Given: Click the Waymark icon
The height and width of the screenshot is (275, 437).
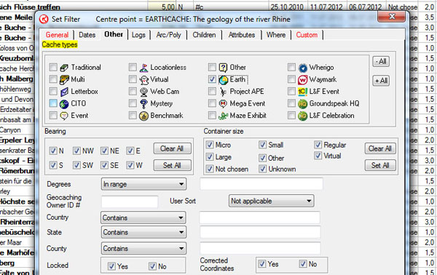Looking at the screenshot, I should pos(303,80).
